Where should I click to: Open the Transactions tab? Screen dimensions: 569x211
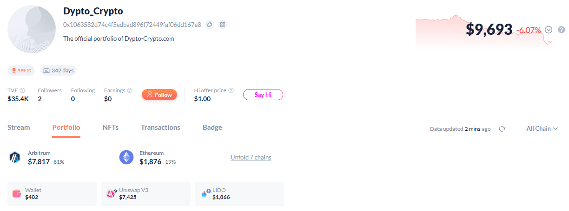click(160, 128)
